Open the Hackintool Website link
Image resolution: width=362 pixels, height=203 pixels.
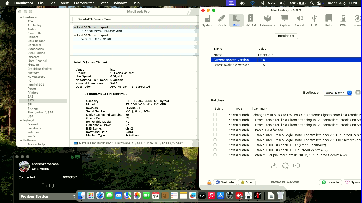click(225, 182)
